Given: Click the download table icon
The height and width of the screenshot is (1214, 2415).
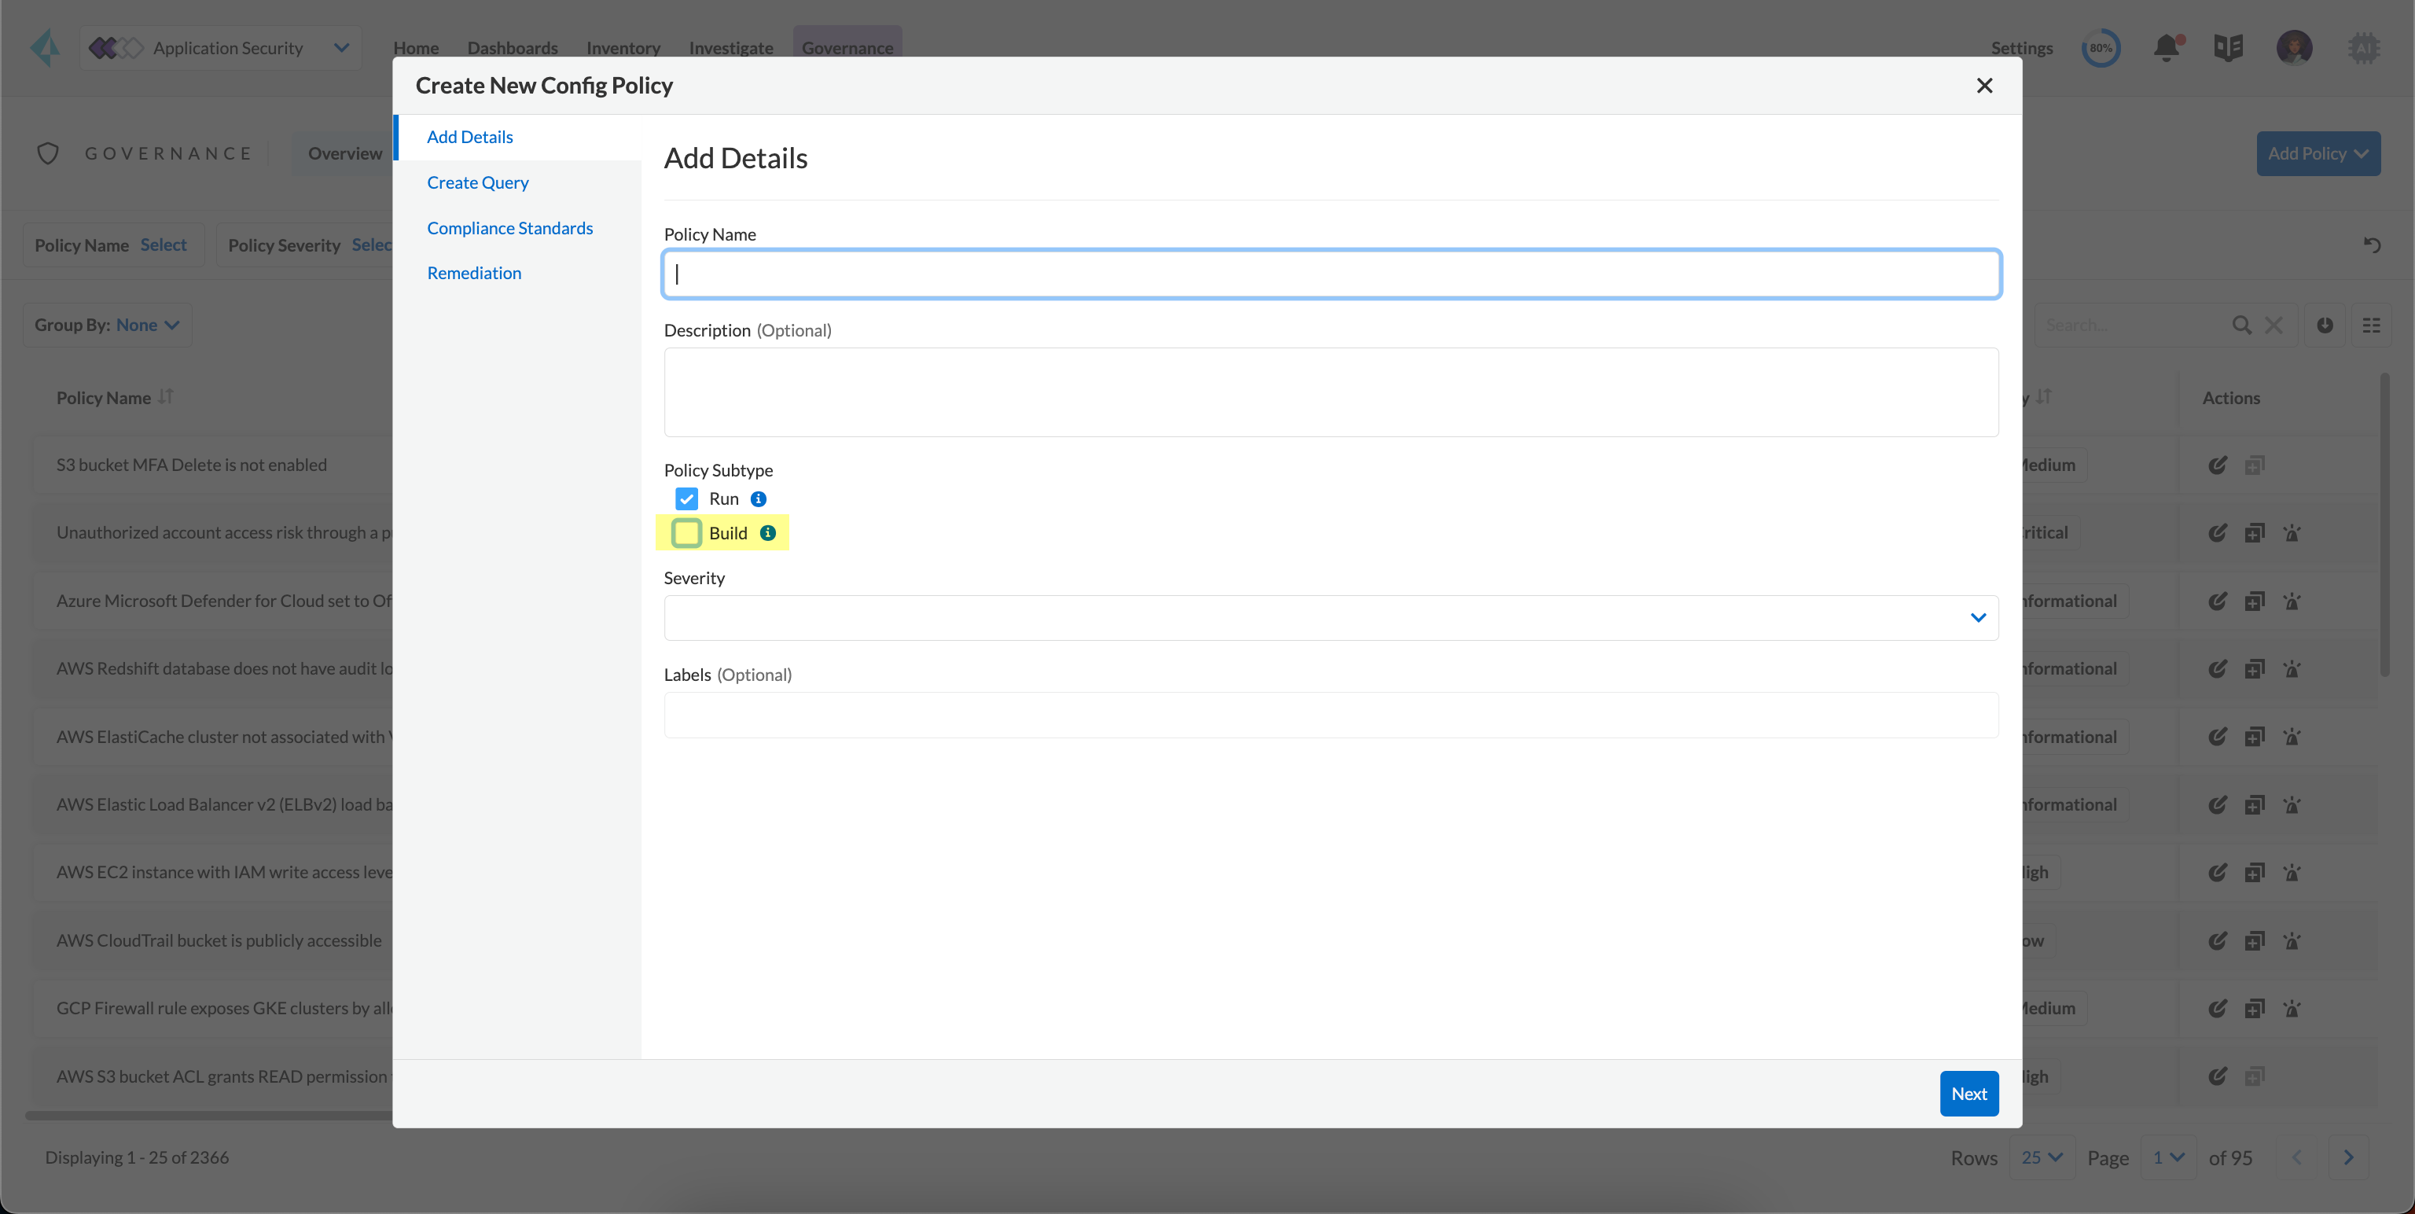Looking at the screenshot, I should [2325, 326].
